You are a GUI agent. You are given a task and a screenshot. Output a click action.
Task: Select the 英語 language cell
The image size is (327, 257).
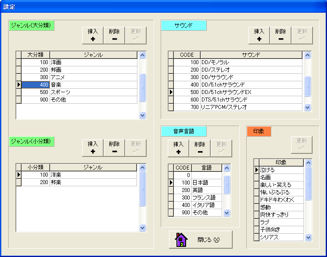207,190
